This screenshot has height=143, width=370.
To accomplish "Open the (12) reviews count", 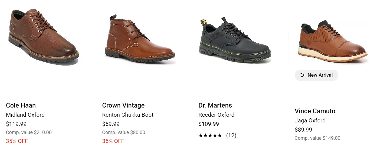I will click(x=231, y=135).
